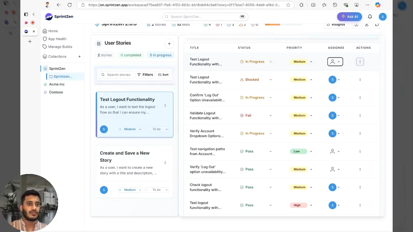Reload the page in the browser
Viewport: 413px width, 232px height.
click(x=69, y=5)
